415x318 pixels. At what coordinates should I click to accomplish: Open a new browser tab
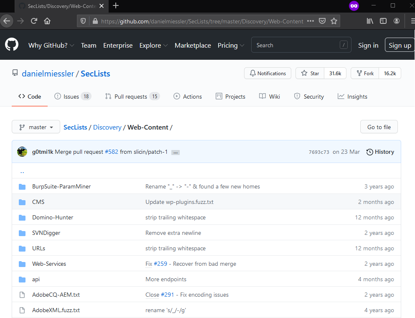(116, 5)
